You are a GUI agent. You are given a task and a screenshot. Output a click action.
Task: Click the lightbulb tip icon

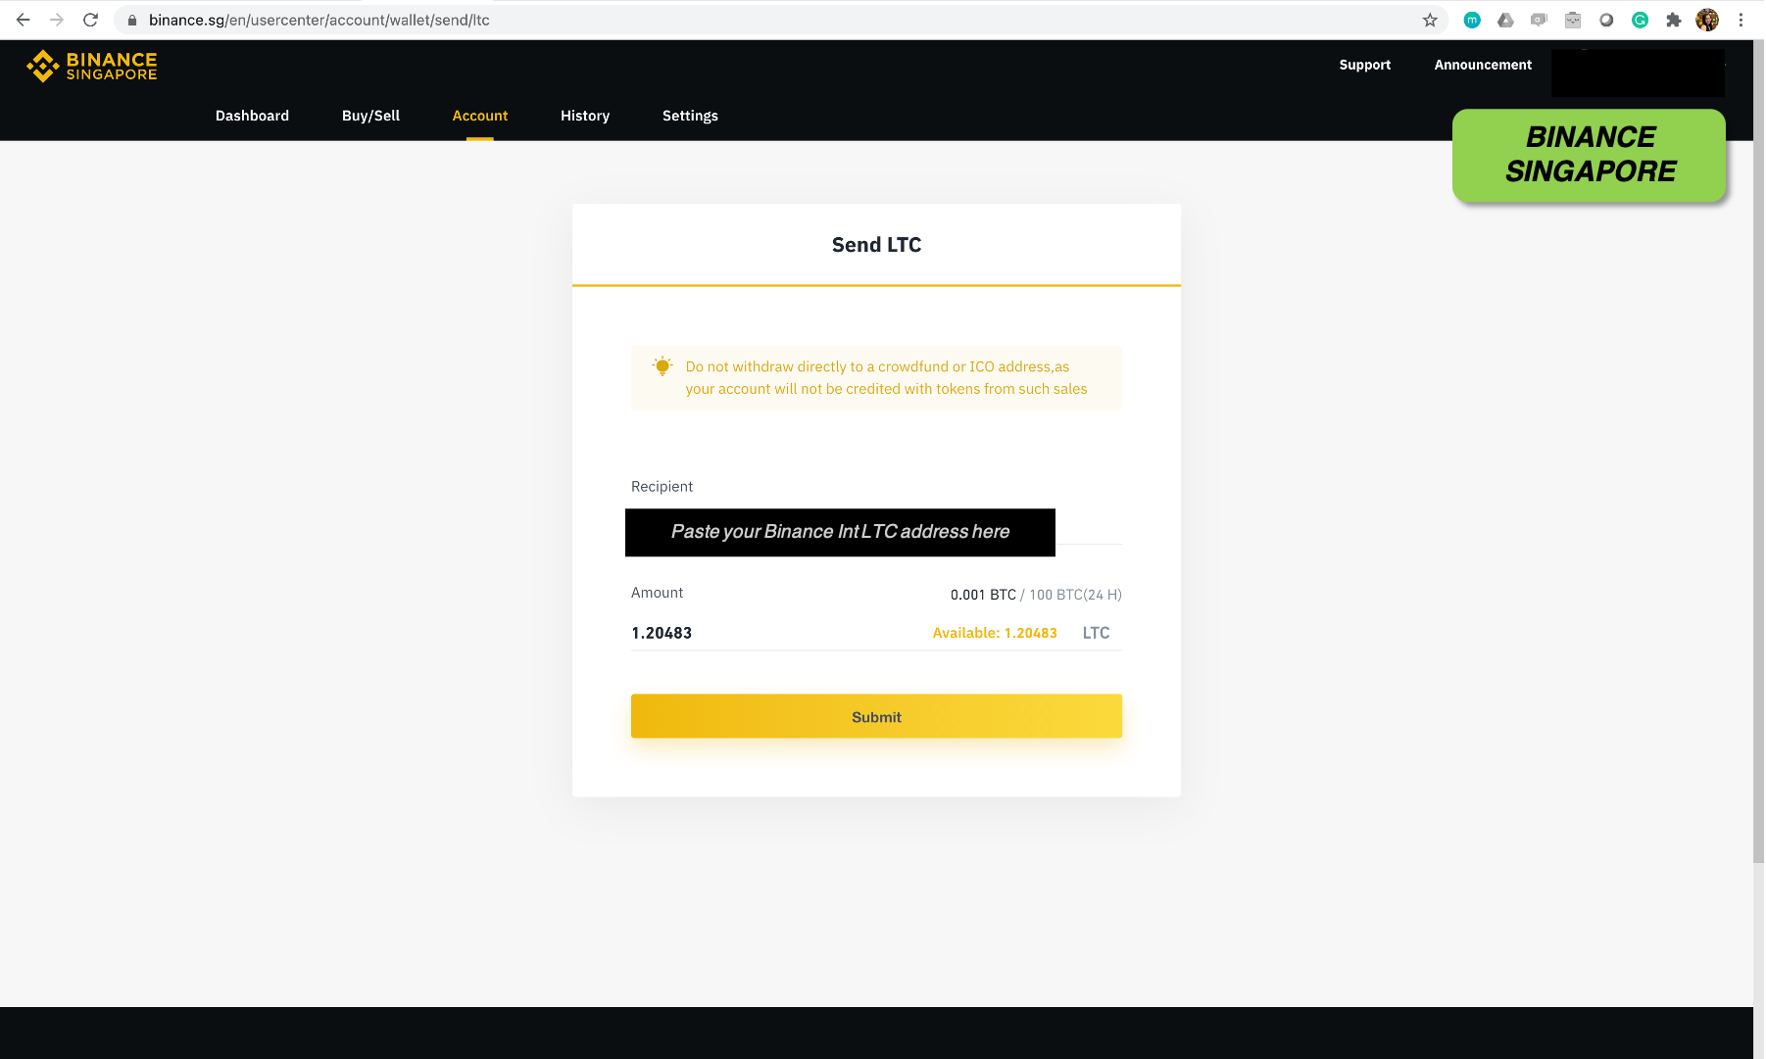[662, 366]
